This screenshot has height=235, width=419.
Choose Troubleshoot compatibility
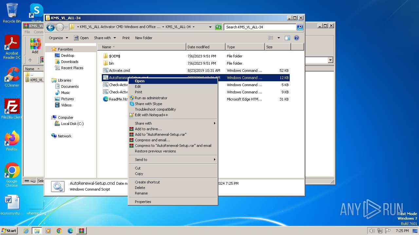coord(173,109)
